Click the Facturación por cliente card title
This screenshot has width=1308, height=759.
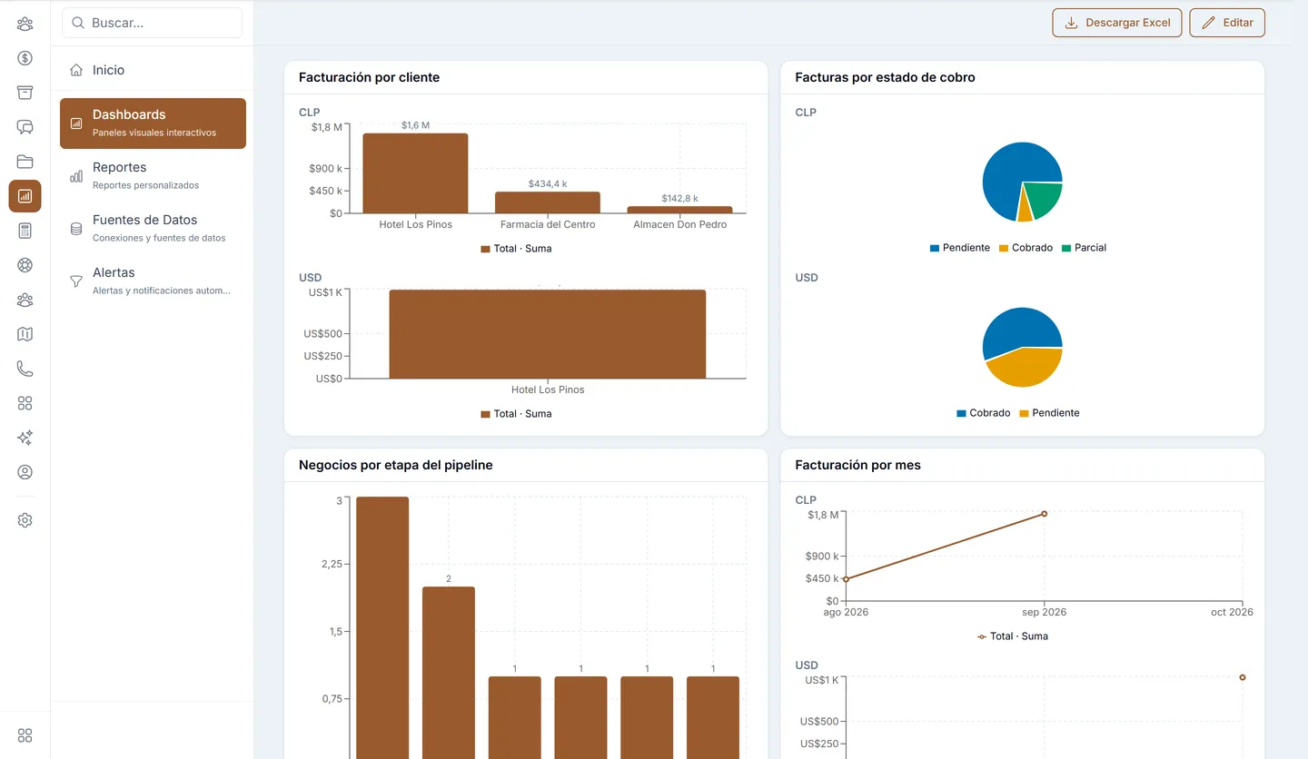coord(369,77)
